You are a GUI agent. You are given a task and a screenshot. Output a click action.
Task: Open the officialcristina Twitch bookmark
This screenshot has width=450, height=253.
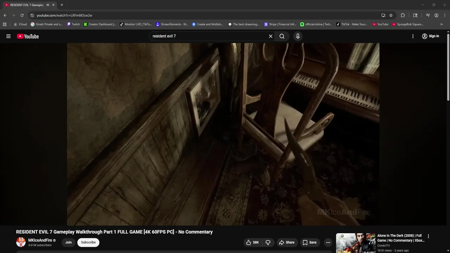tap(316, 24)
